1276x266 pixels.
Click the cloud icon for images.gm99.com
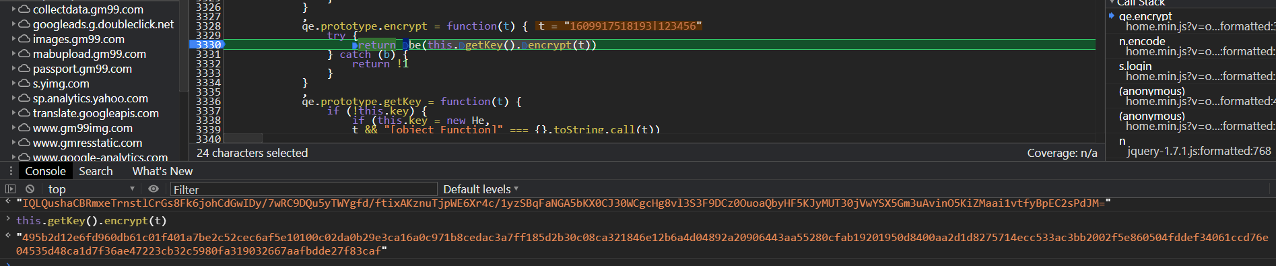point(24,39)
